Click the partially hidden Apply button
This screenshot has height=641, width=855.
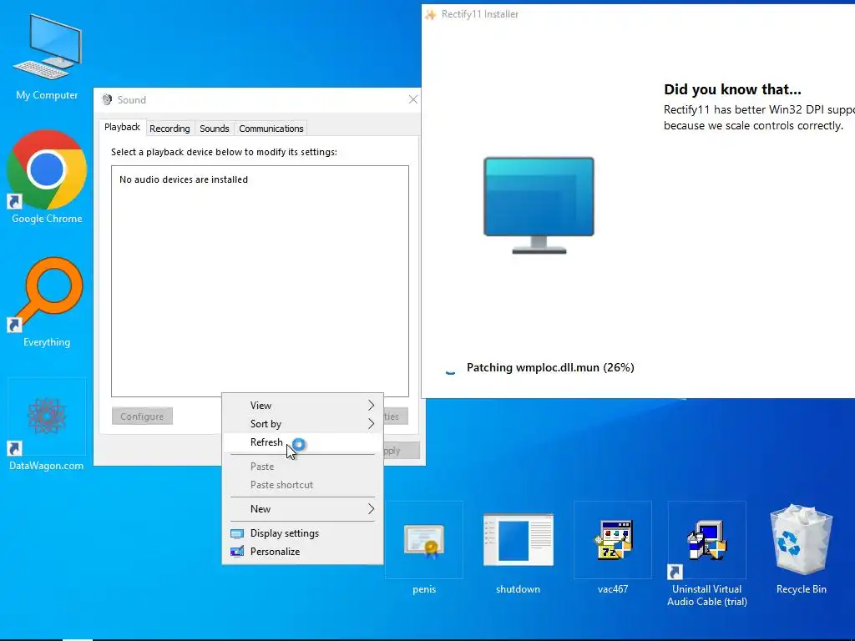(402, 451)
